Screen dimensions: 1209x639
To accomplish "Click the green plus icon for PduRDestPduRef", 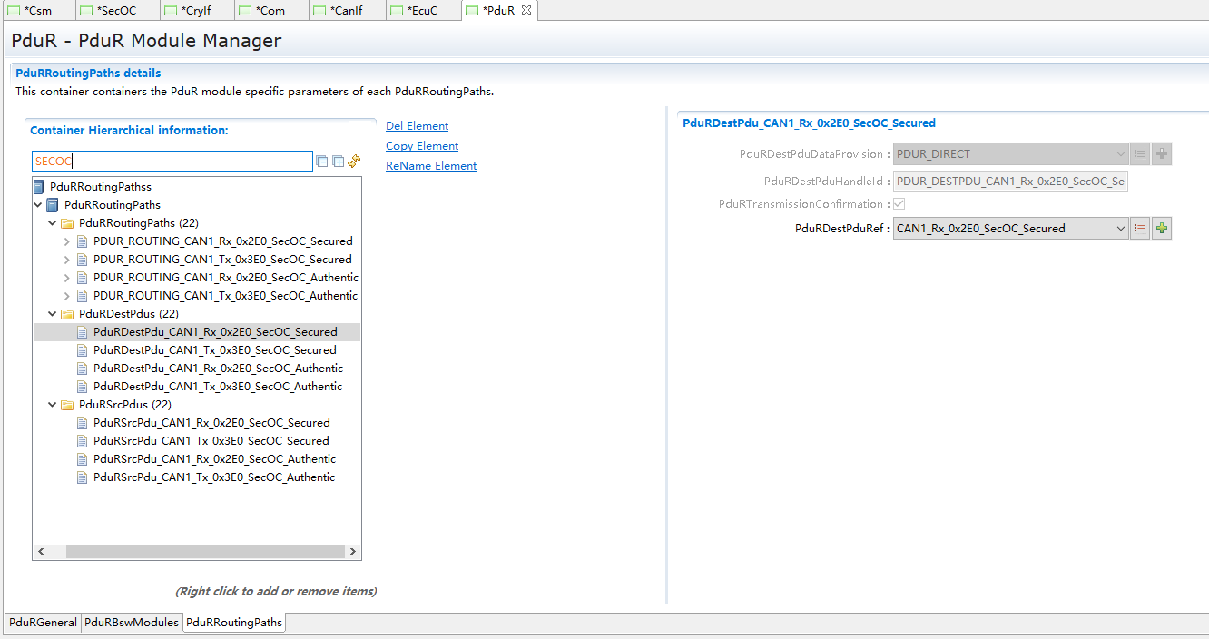I will pyautogui.click(x=1162, y=229).
